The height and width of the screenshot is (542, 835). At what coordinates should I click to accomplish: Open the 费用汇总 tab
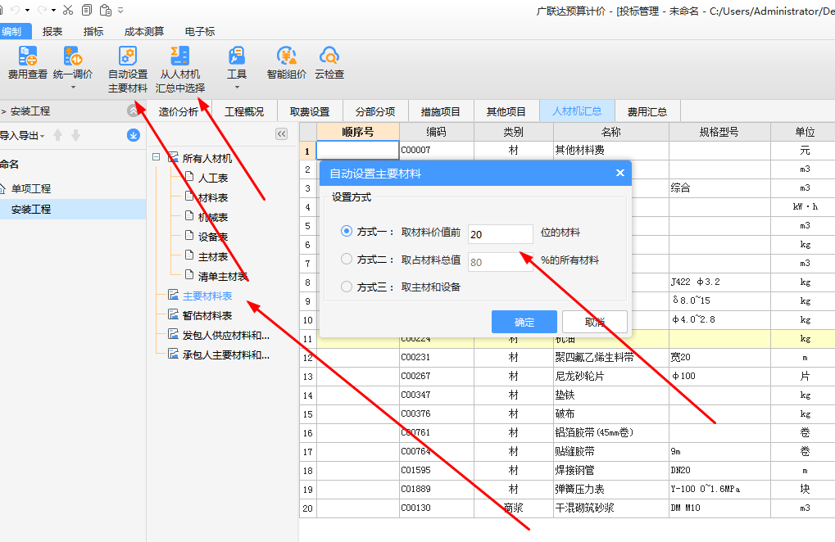[647, 111]
